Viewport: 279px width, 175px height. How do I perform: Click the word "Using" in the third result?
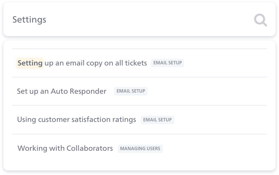(x=27, y=119)
